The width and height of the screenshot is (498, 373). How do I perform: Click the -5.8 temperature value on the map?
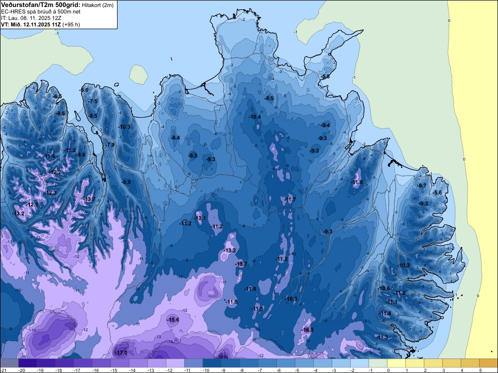pyautogui.click(x=325, y=77)
